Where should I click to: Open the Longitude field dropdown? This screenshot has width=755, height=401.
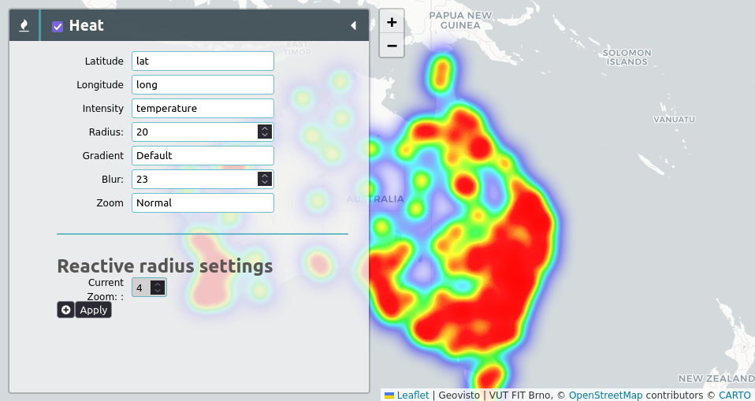click(203, 85)
